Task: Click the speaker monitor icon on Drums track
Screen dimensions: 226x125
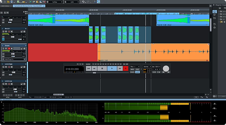Action: coord(12,48)
